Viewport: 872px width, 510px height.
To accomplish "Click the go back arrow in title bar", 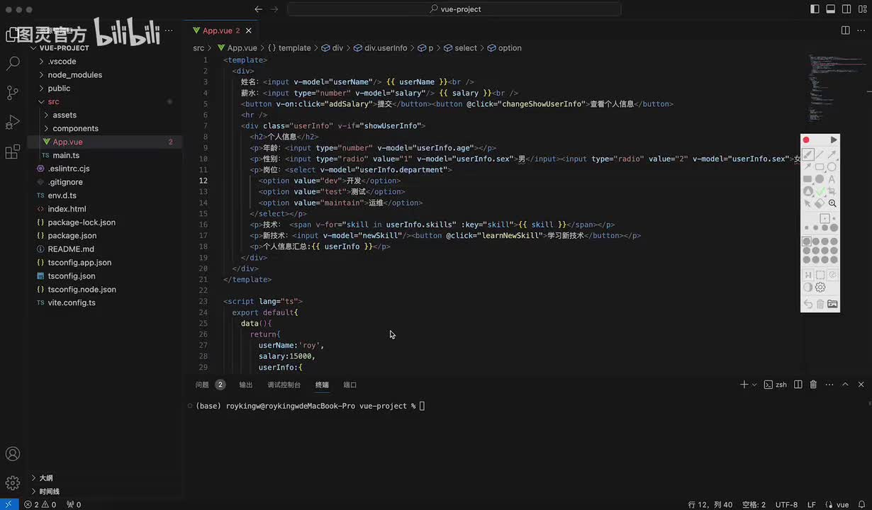I will [x=259, y=9].
